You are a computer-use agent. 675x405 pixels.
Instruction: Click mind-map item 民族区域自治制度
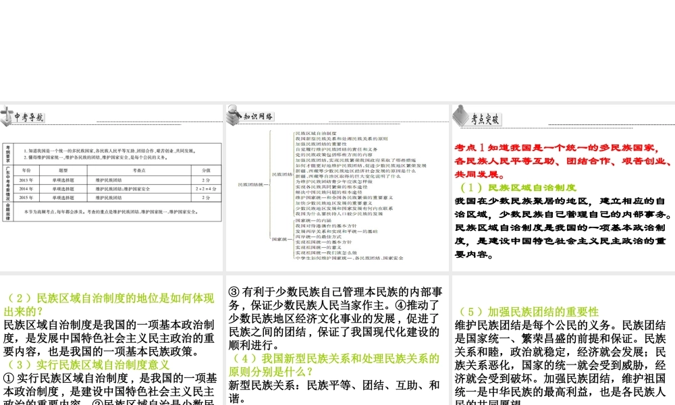click(316, 134)
